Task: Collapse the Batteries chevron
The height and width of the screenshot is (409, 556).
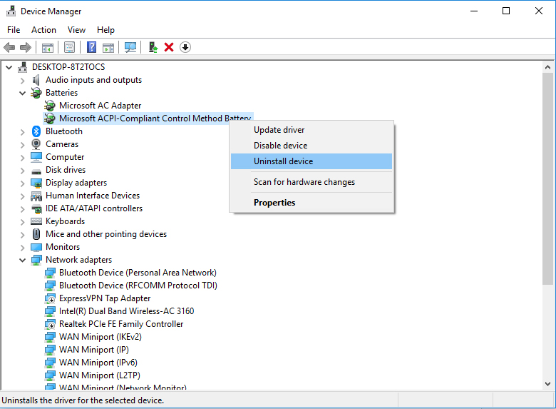Action: 23,93
